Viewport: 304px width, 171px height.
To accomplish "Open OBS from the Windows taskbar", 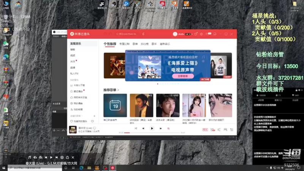I will click(105, 168).
